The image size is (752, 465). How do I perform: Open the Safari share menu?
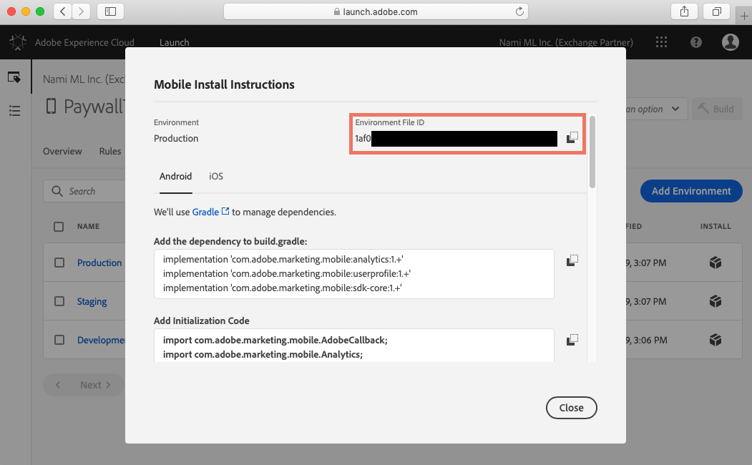coord(684,11)
